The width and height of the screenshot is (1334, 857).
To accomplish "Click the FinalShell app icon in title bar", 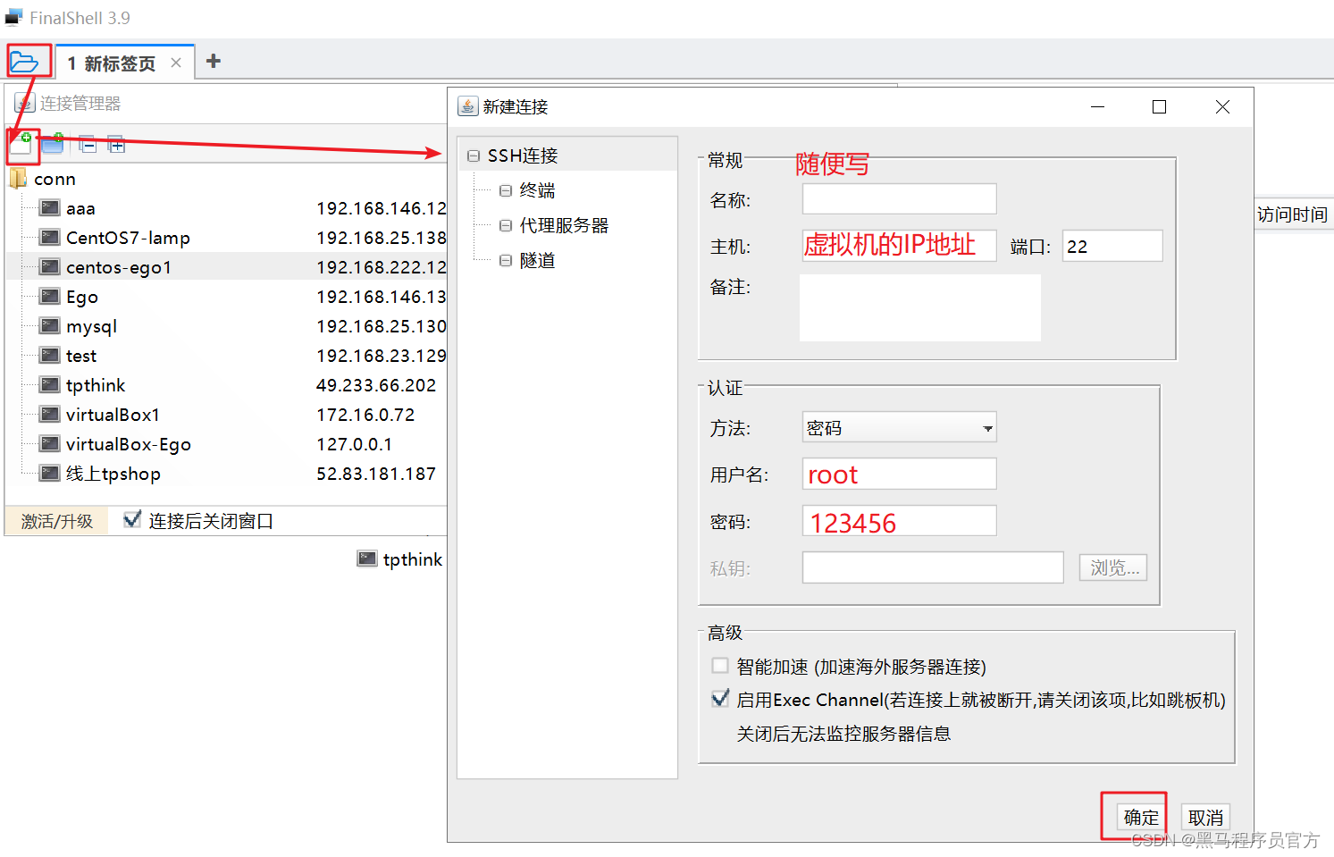I will [14, 18].
